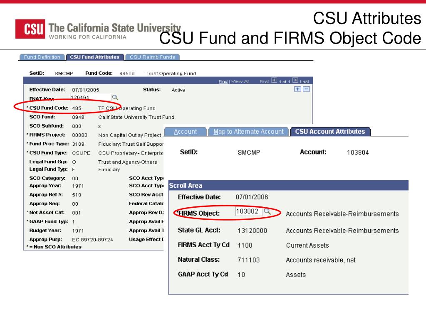The width and height of the screenshot is (426, 319).
Task: Delete row with the minus icon
Action: point(306,89)
